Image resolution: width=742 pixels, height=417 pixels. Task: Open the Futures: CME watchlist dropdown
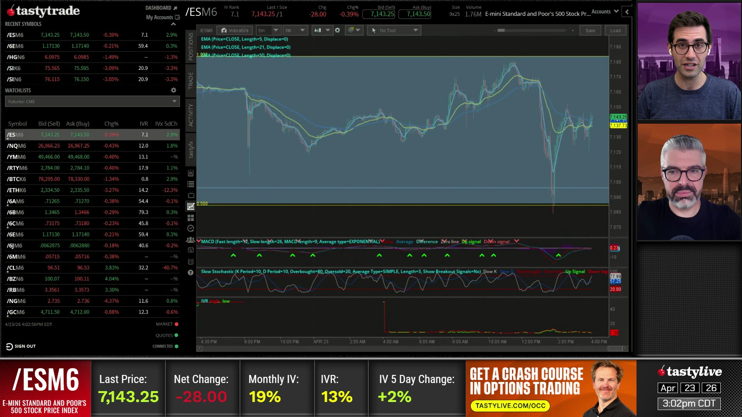[x=174, y=101]
